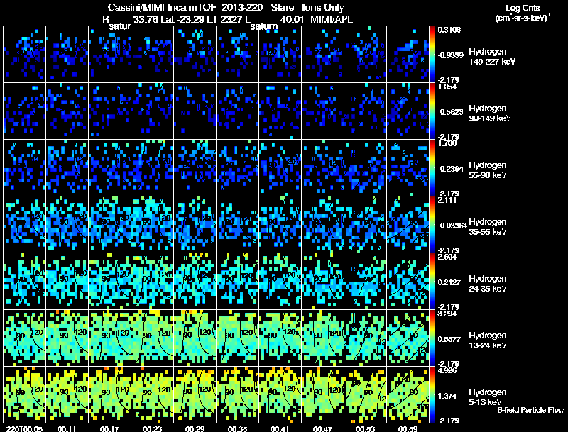This screenshot has height=432, width=568.
Task: Click the 1.700 maximum value on color scale
Action: [447, 143]
